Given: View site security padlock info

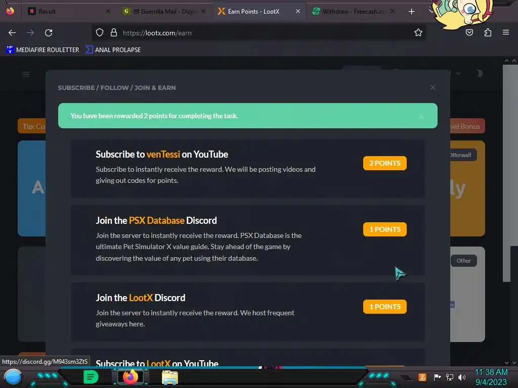Looking at the screenshot, I should tap(114, 33).
